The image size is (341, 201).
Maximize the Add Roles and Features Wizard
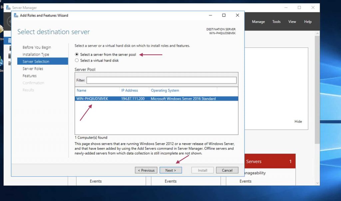tap(224, 15)
